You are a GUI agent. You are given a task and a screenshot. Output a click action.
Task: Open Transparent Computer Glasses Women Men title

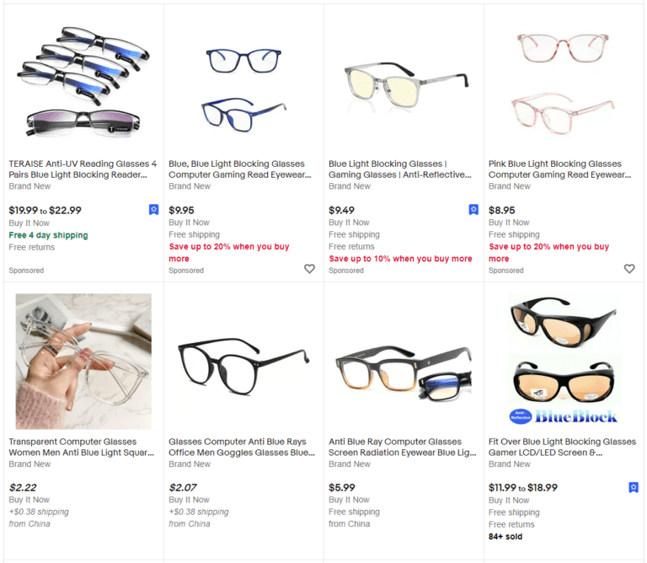[81, 447]
